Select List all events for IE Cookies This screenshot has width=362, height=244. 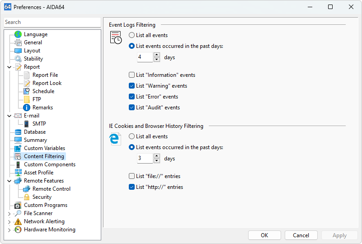tap(132, 136)
